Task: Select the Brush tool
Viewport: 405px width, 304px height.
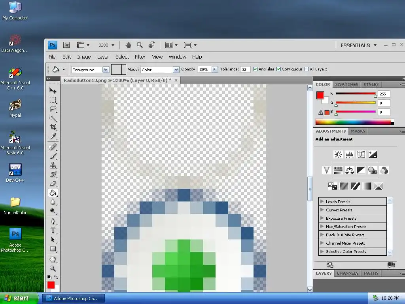Action: [53, 156]
